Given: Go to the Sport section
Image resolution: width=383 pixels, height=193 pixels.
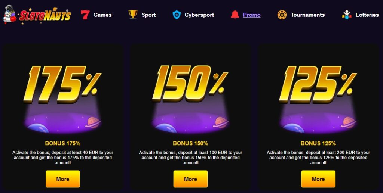Looking at the screenshot, I should (x=148, y=15).
